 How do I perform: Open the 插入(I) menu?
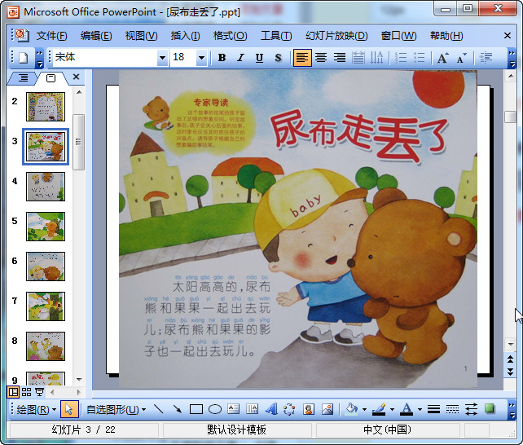(186, 36)
